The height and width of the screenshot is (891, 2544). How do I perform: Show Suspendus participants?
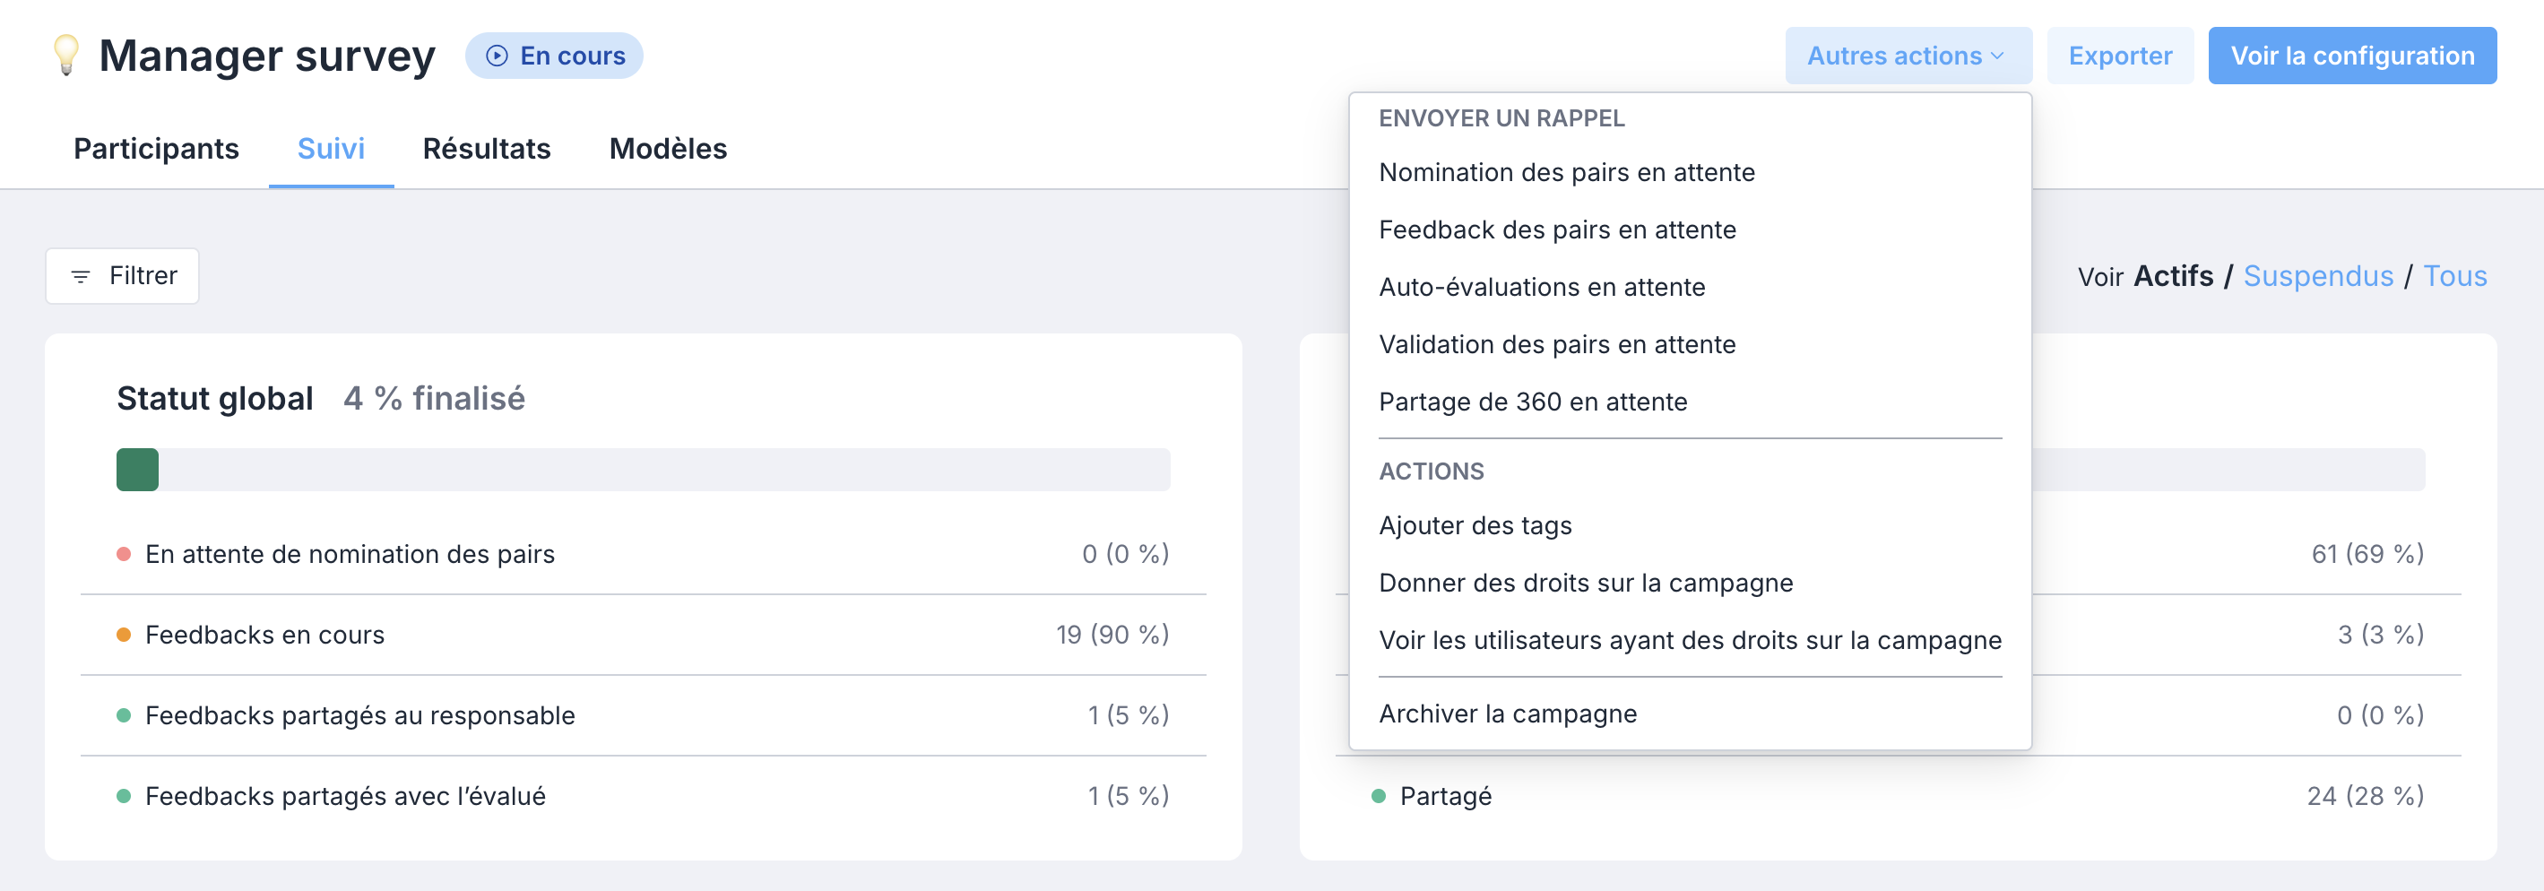(2318, 277)
